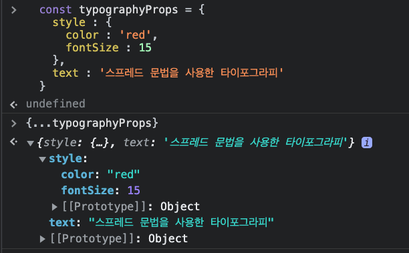
Task: Click the const keyword in the input code
Action: (55, 10)
